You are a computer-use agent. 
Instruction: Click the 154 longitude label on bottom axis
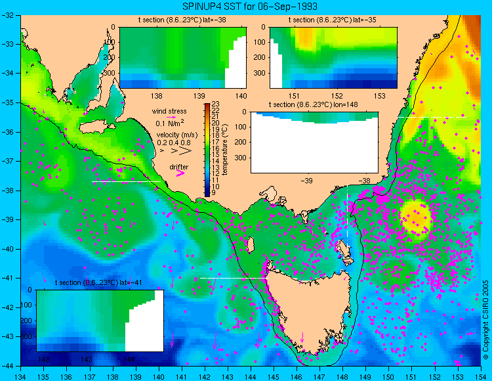click(481, 376)
